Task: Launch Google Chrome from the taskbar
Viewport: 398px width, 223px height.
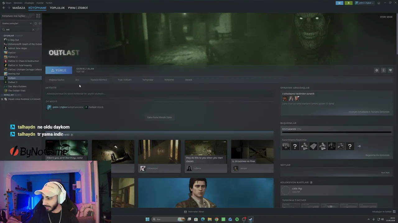Action: click(x=216, y=219)
